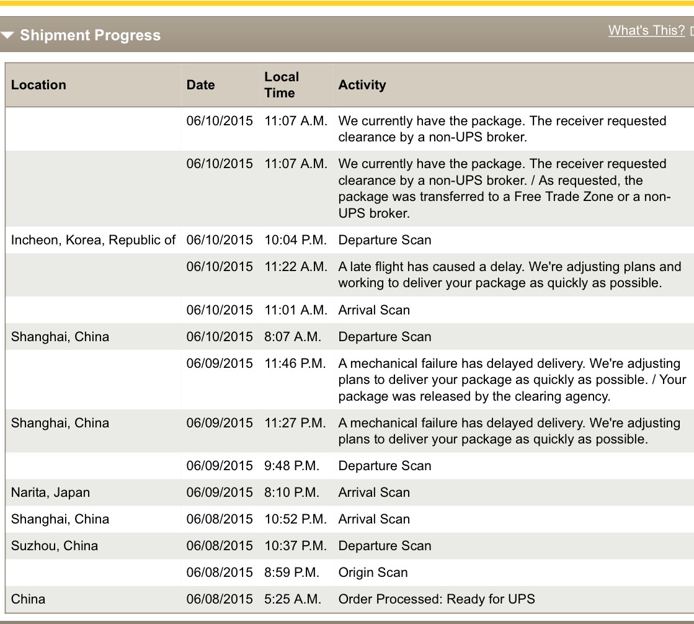
Task: Open the What's This? help link
Action: 646,30
